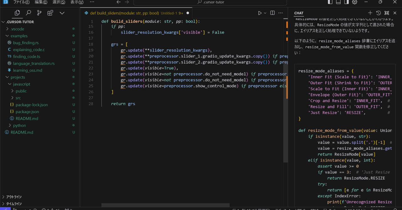Image resolution: width=402 pixels, height=210 pixels.
Task: Click line number 28 in the gutter
Action: 91,104
